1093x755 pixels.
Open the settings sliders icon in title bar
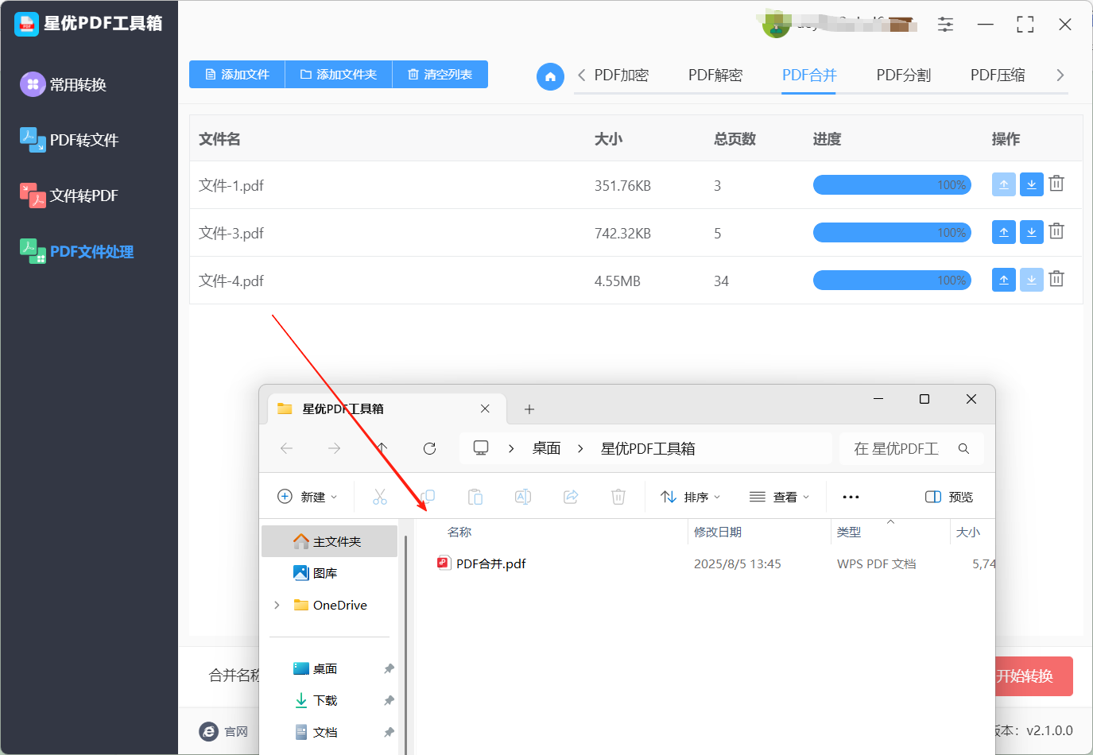point(945,25)
